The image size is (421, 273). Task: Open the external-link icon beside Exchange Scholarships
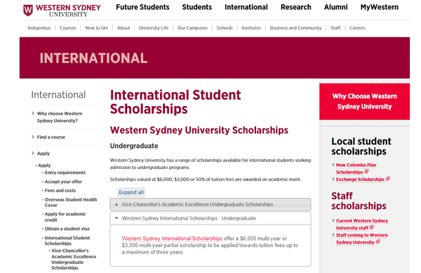tap(388, 179)
